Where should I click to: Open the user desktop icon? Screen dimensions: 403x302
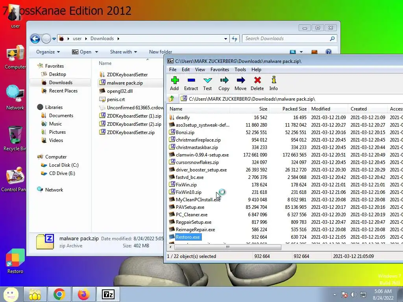pyautogui.click(x=15, y=16)
